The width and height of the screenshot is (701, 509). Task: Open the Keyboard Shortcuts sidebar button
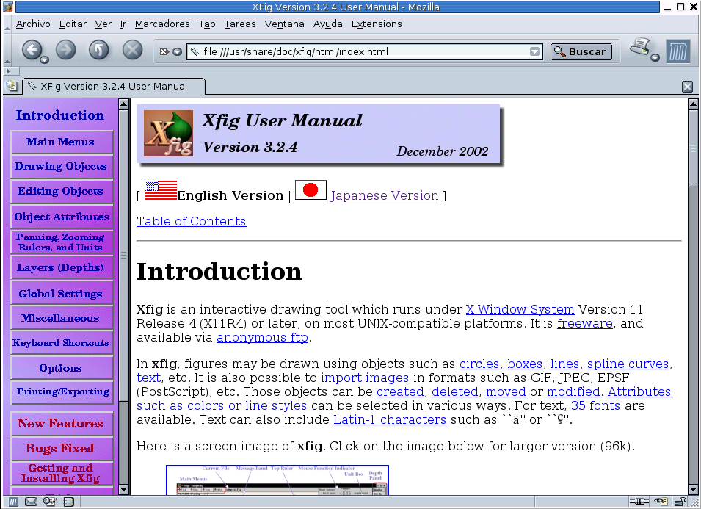tap(62, 343)
